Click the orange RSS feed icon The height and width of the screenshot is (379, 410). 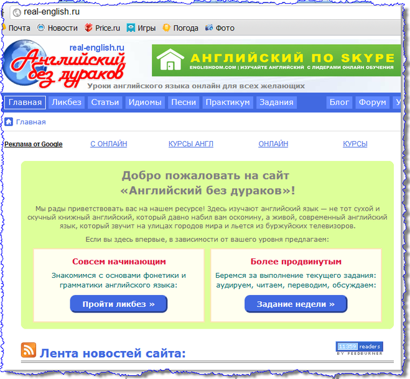click(29, 350)
